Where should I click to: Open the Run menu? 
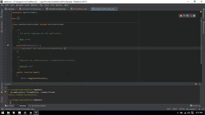click(41, 5)
